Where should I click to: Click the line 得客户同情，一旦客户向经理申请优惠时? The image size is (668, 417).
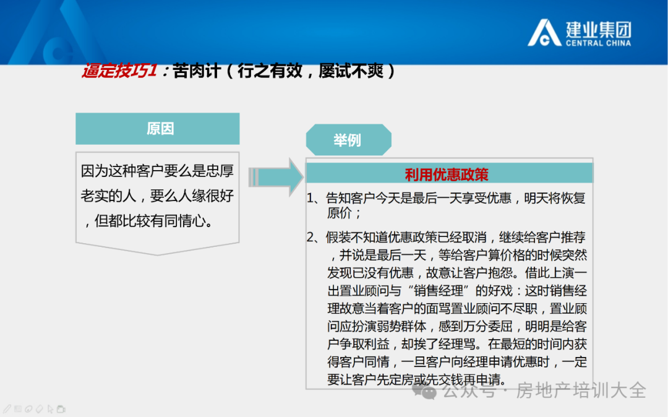tap(457, 362)
